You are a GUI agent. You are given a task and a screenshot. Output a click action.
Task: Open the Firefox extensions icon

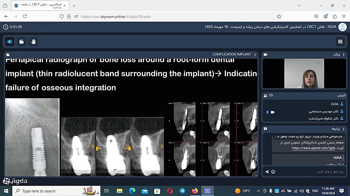(335, 17)
